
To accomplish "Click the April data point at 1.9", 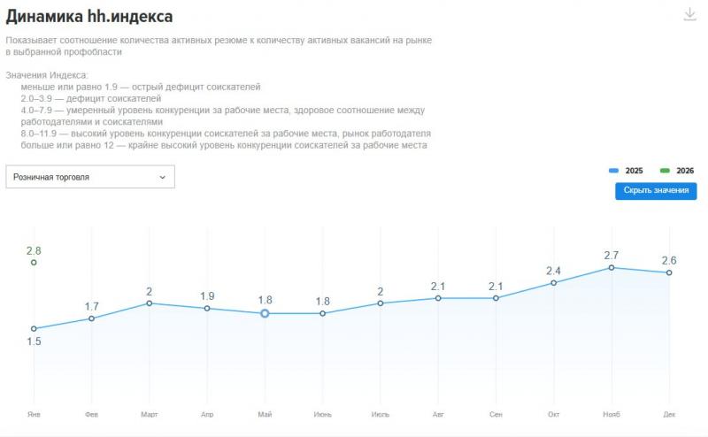I will (207, 308).
